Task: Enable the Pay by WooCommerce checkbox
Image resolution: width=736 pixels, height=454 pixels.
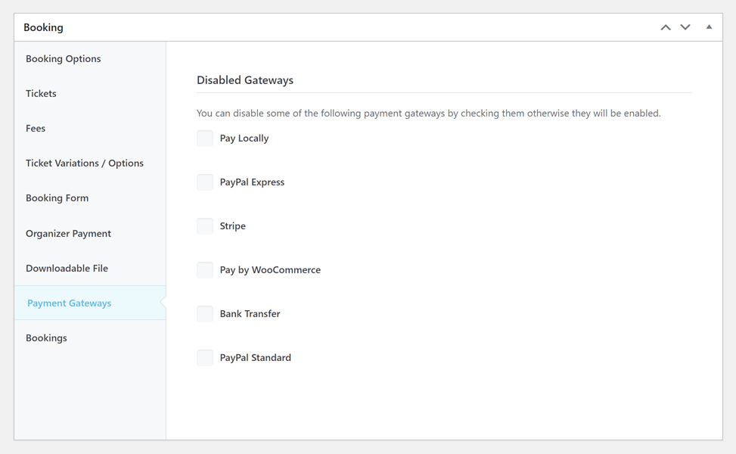Action: pos(205,270)
